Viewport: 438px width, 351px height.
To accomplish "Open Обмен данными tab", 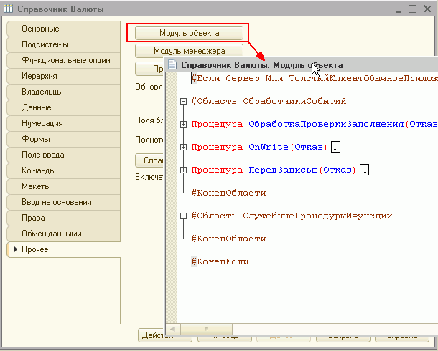I will [64, 234].
